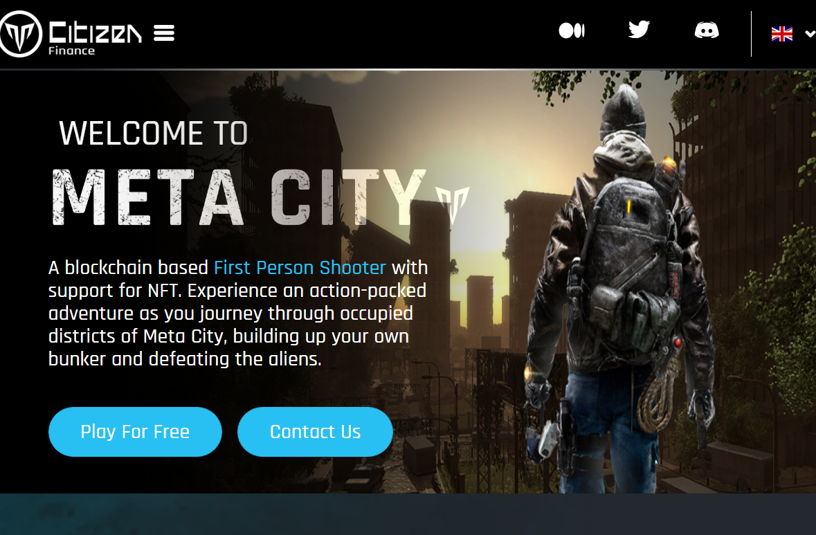Expand the language dropdown chevron

(x=810, y=34)
